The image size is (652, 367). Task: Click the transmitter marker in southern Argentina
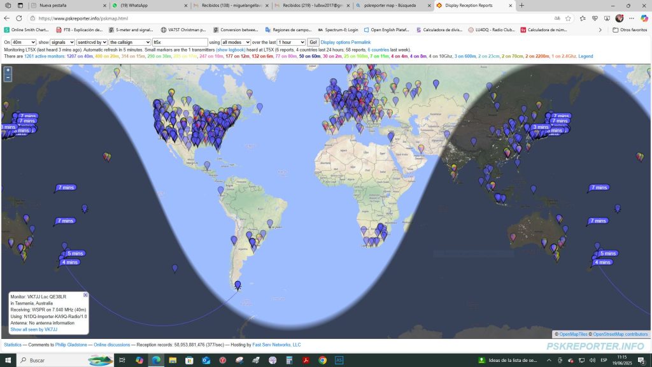[238, 285]
